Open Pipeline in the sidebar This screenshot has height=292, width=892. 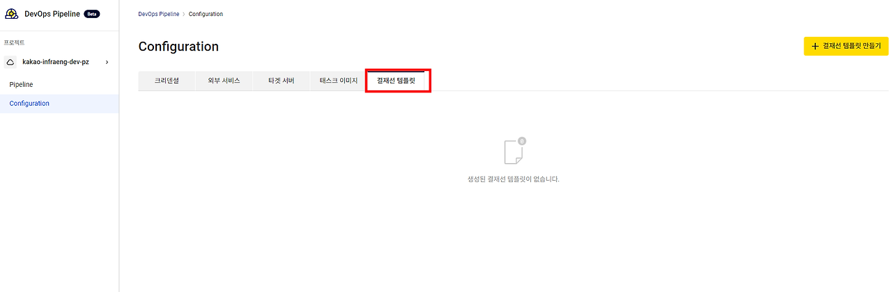(x=21, y=84)
